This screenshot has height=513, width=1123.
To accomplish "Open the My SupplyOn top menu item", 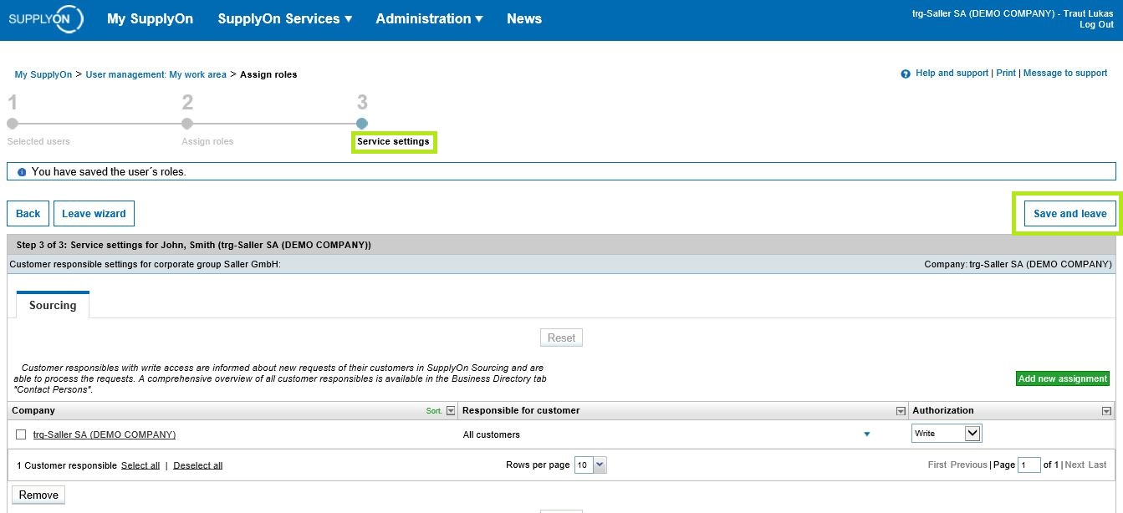I will click(150, 18).
